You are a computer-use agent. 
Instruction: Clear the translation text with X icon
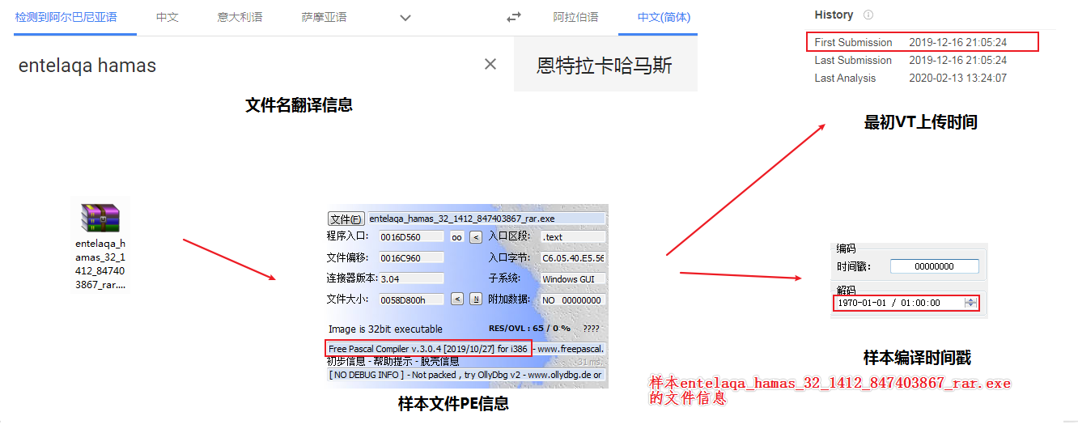coord(490,65)
